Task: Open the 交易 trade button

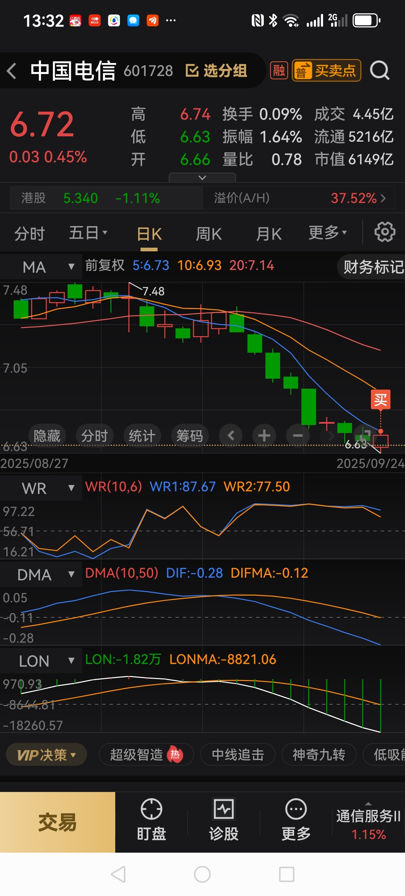Action: pyautogui.click(x=57, y=822)
